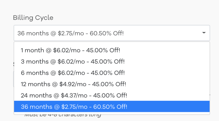Viewport: 219px width, 121px height.
Task: Collapse the Billing Cycle combo box
Action: (x=112, y=33)
